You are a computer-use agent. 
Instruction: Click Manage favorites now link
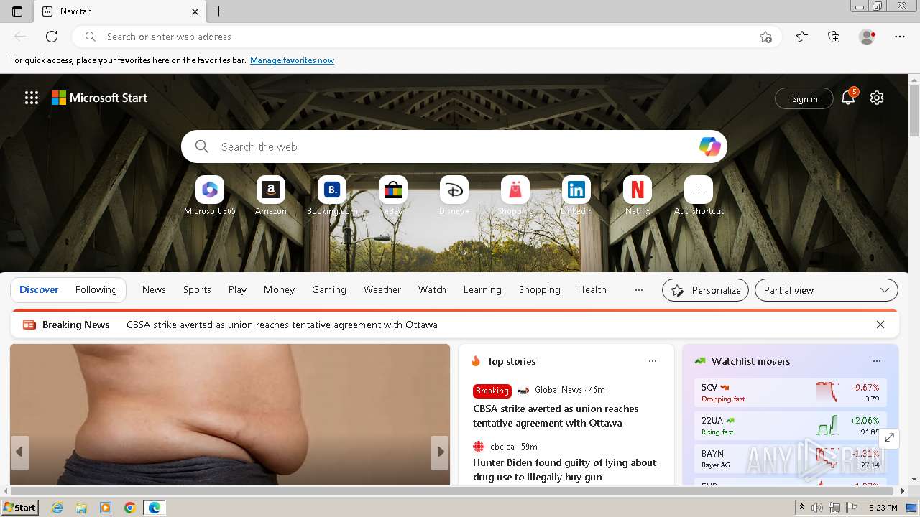point(292,60)
